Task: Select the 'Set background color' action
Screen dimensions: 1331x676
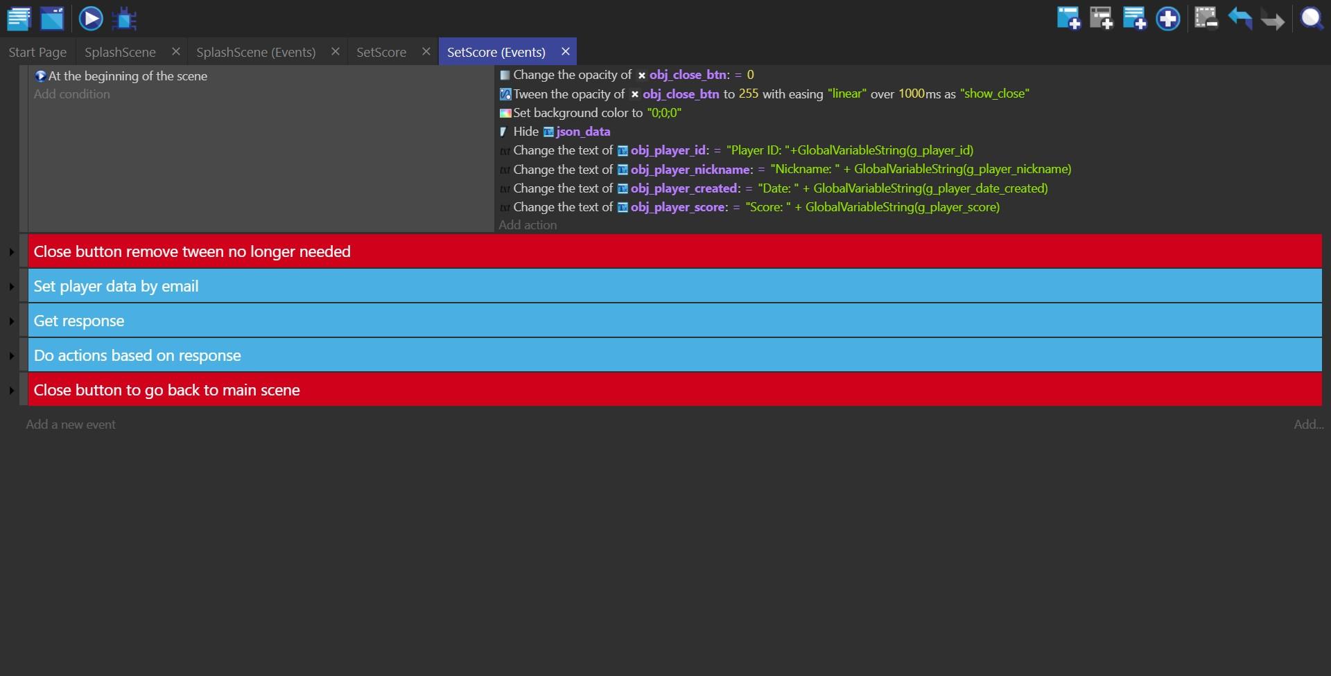Action: [591, 113]
